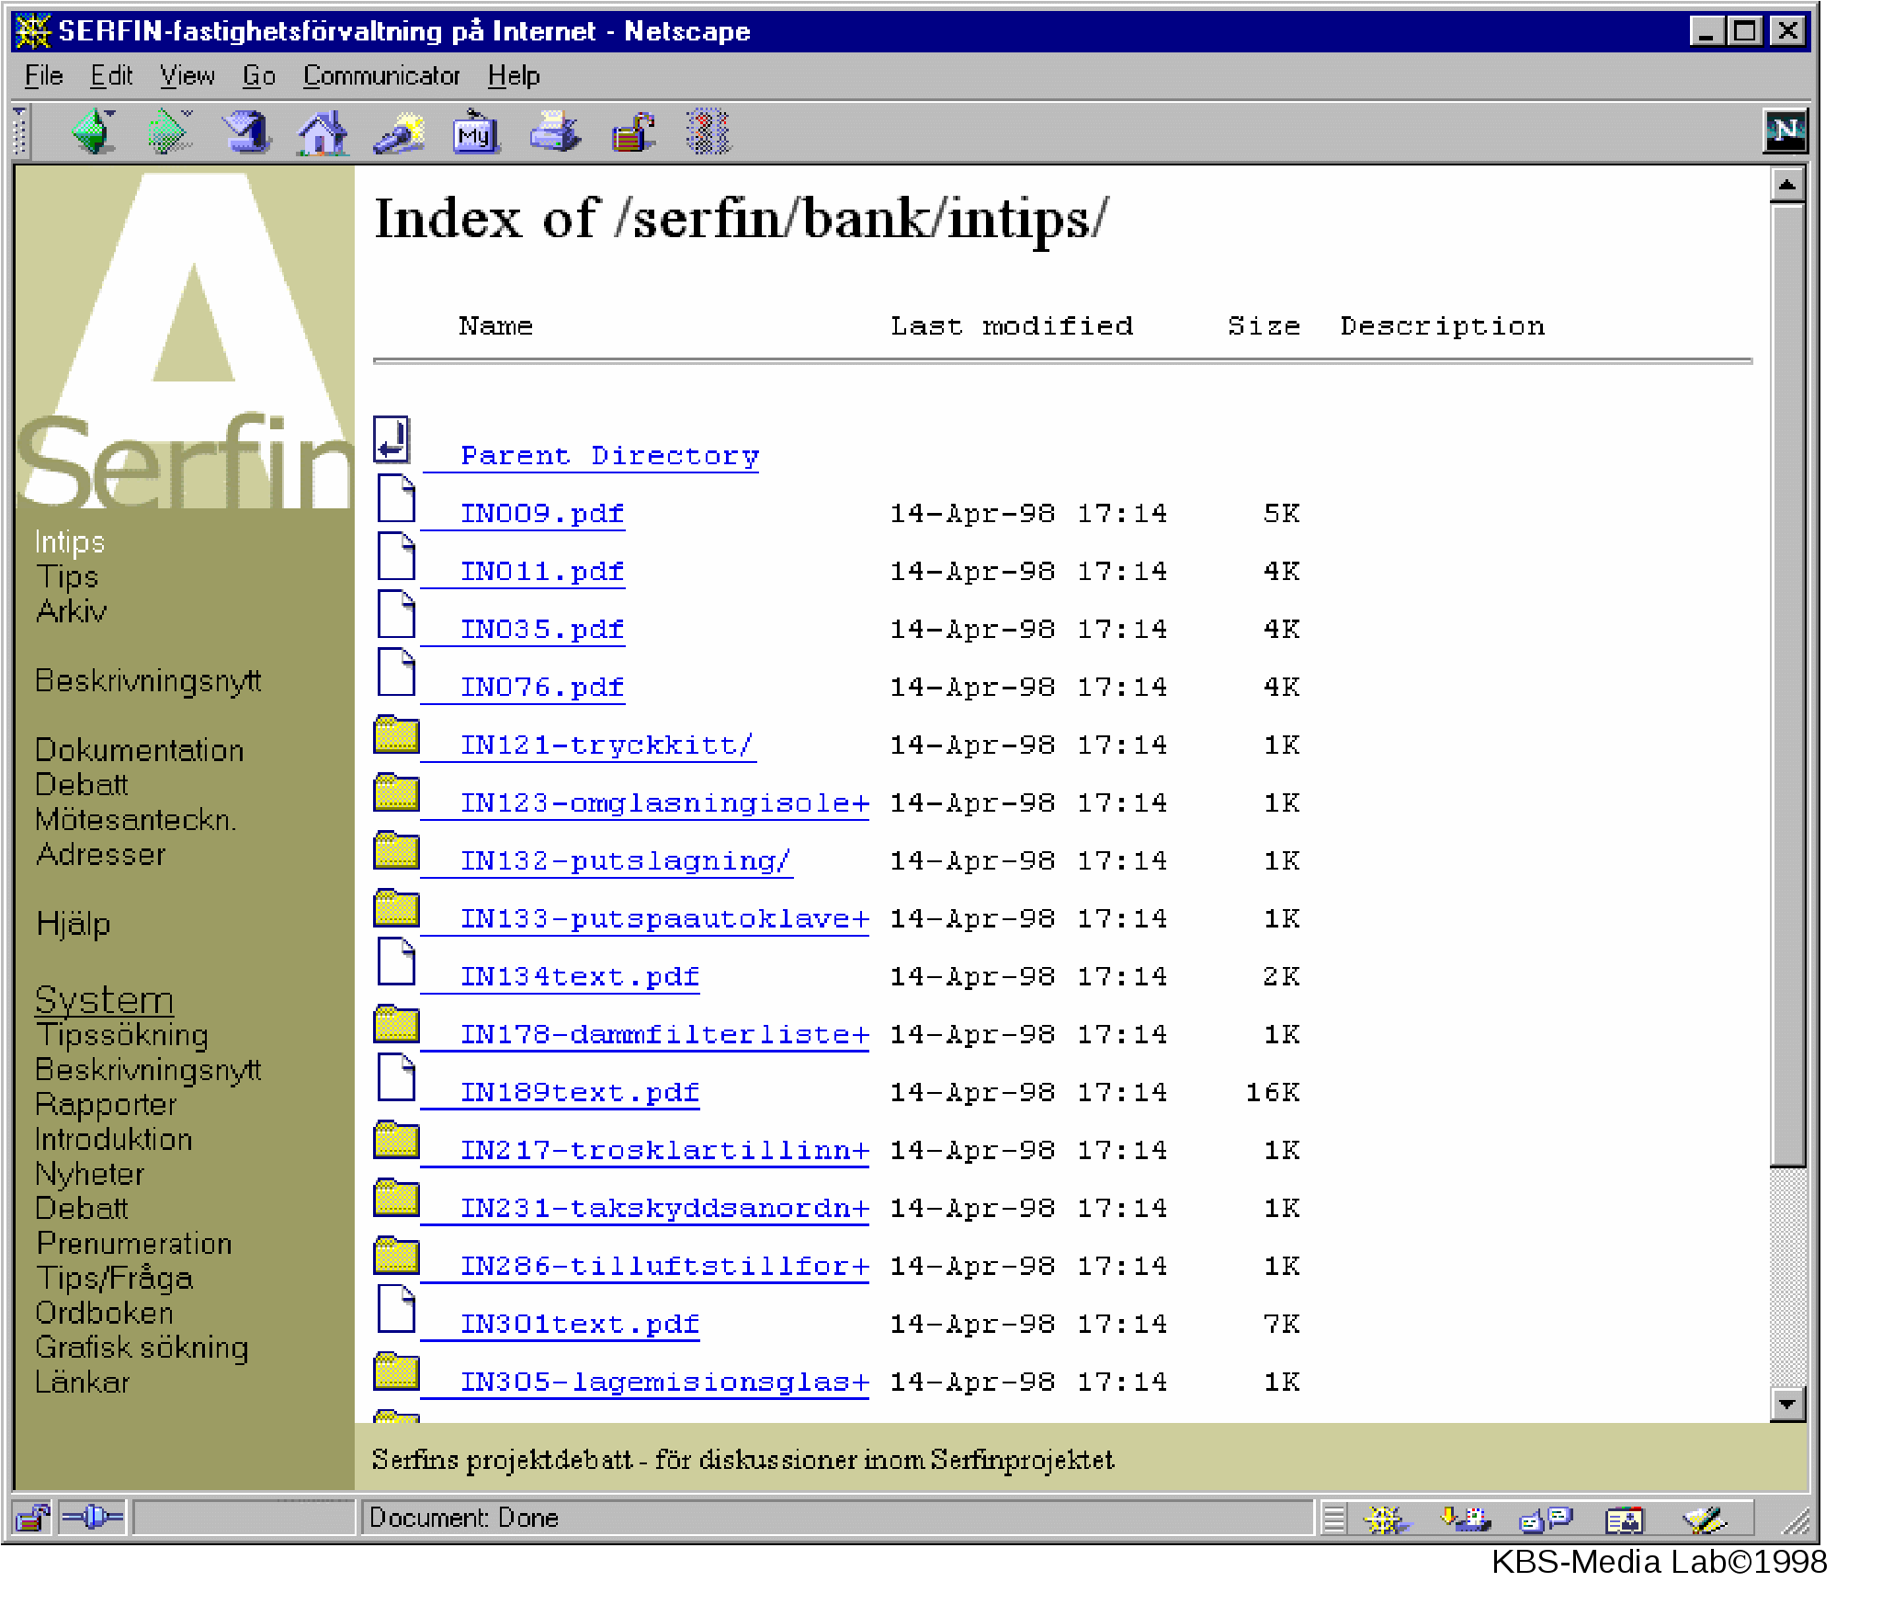This screenshot has width=1882, height=1616.
Task: Open Ordboken in the sidebar
Action: (x=104, y=1314)
